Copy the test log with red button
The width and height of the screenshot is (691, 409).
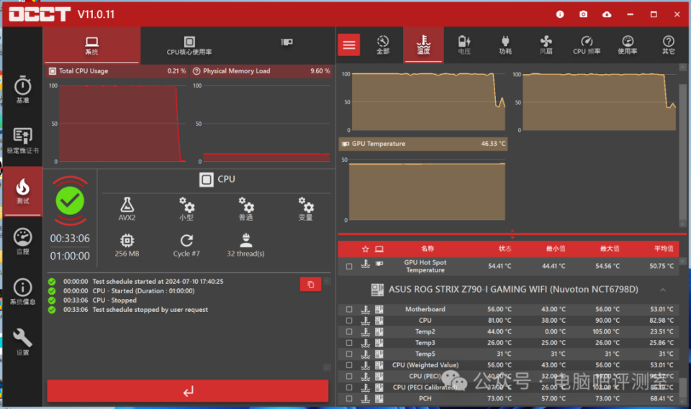pyautogui.click(x=311, y=285)
